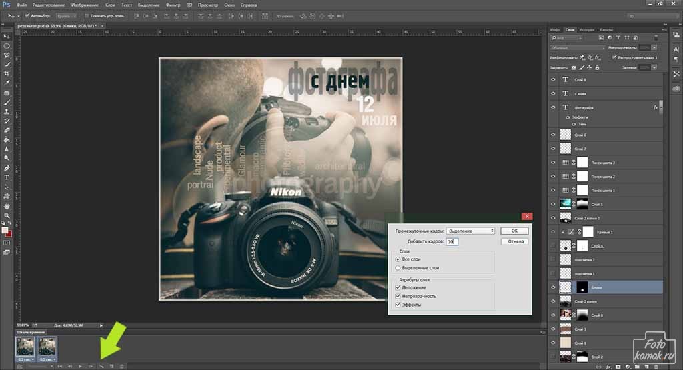
Task: Click the lock all icon in layers panel
Action: point(597,67)
